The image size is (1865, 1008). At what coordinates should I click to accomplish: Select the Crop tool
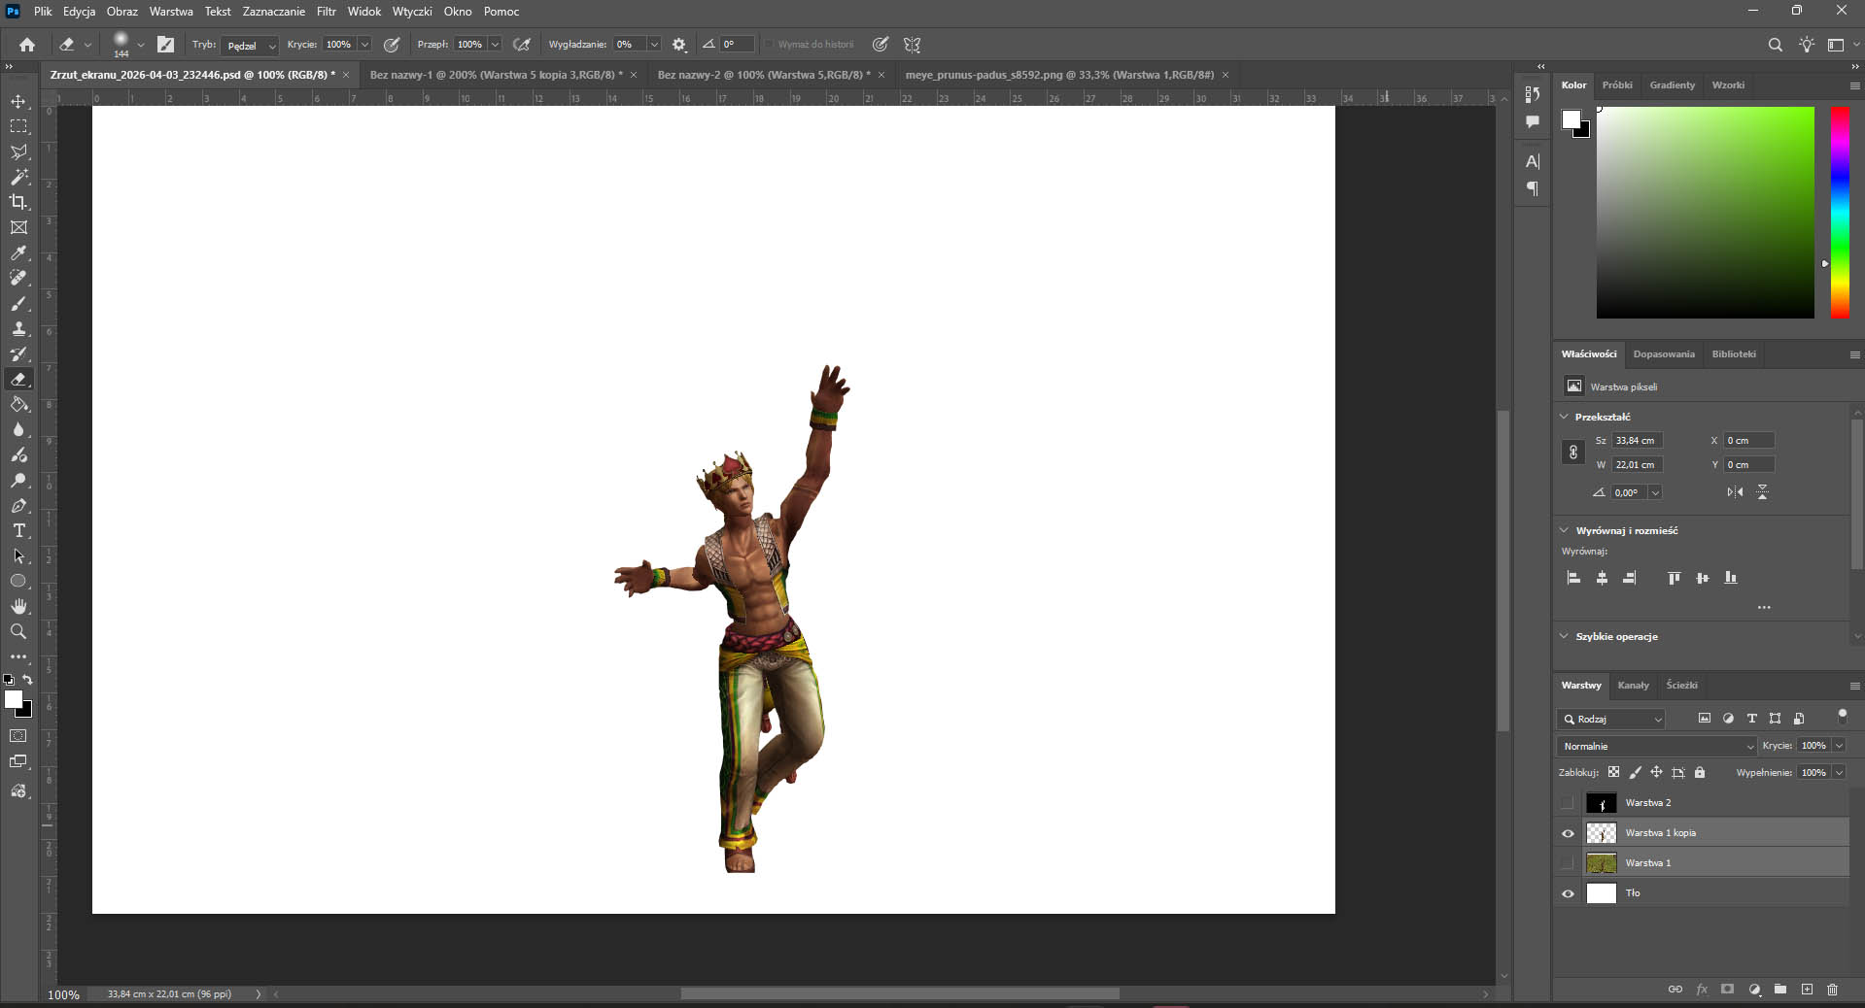tap(18, 202)
